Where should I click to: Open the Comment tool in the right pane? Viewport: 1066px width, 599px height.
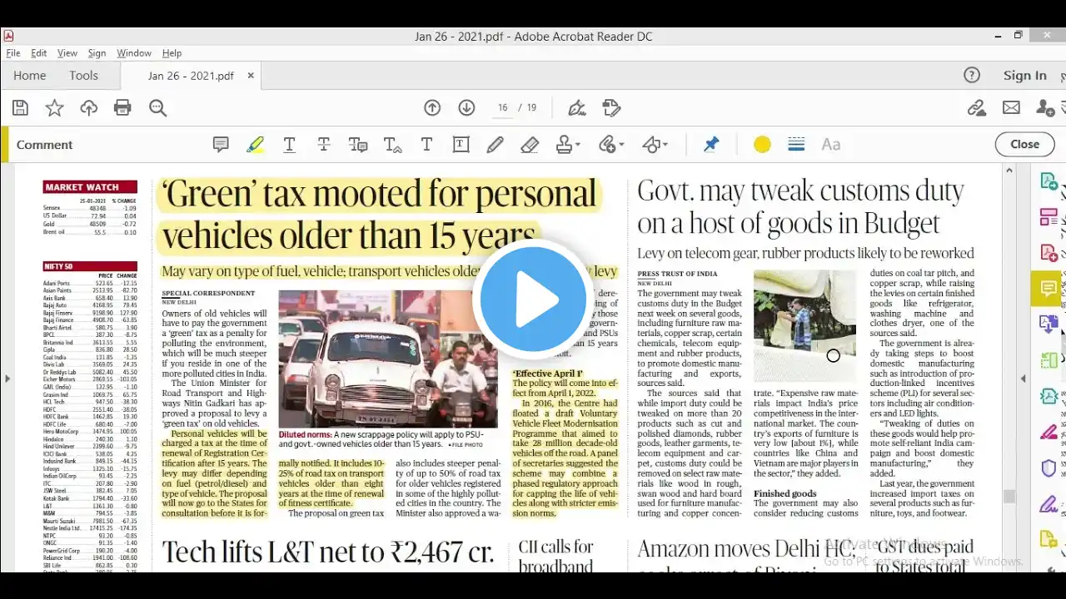pyautogui.click(x=1049, y=289)
